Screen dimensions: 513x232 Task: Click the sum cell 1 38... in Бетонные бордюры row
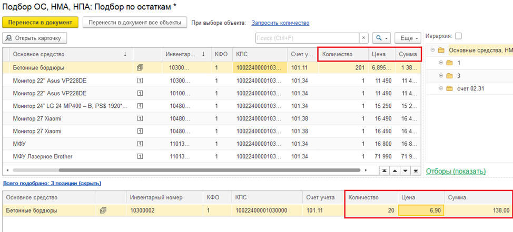[x=408, y=68]
